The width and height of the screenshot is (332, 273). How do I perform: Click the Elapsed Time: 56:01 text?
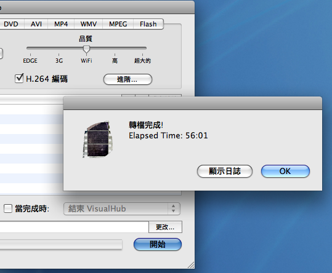point(168,135)
